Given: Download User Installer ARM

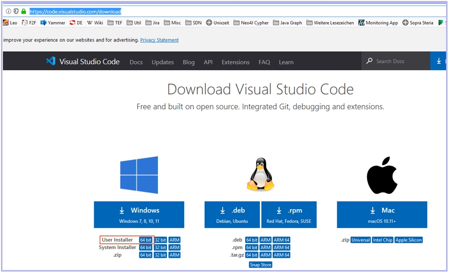Looking at the screenshot, I should (174, 240).
